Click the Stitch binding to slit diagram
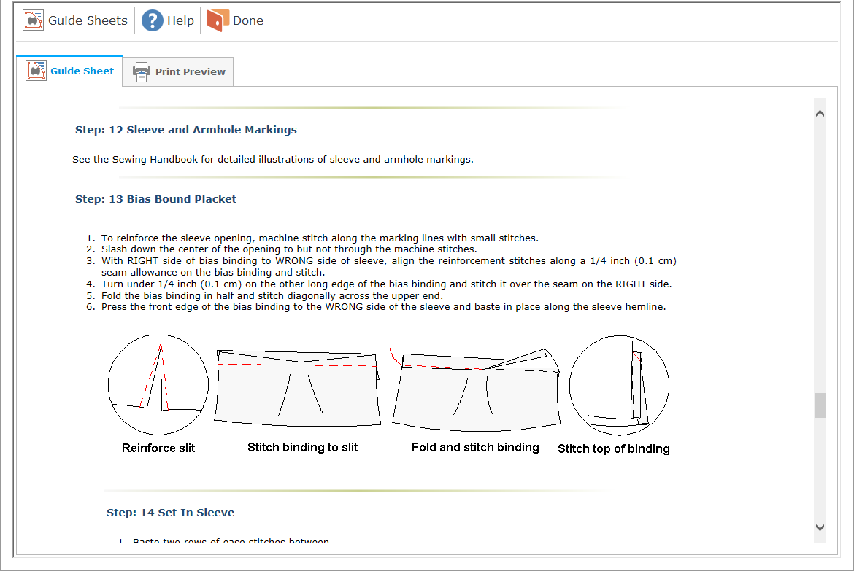This screenshot has width=854, height=571. [x=299, y=388]
